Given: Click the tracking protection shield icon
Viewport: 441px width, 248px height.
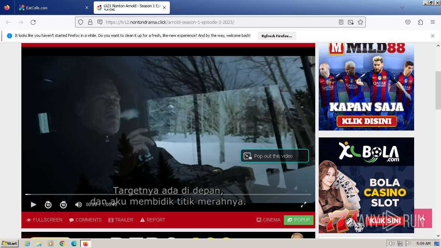Looking at the screenshot, I should [81, 22].
